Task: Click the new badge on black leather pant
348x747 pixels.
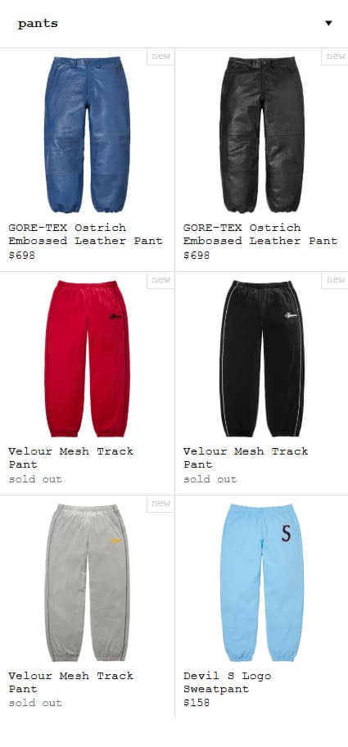Action: [x=335, y=57]
